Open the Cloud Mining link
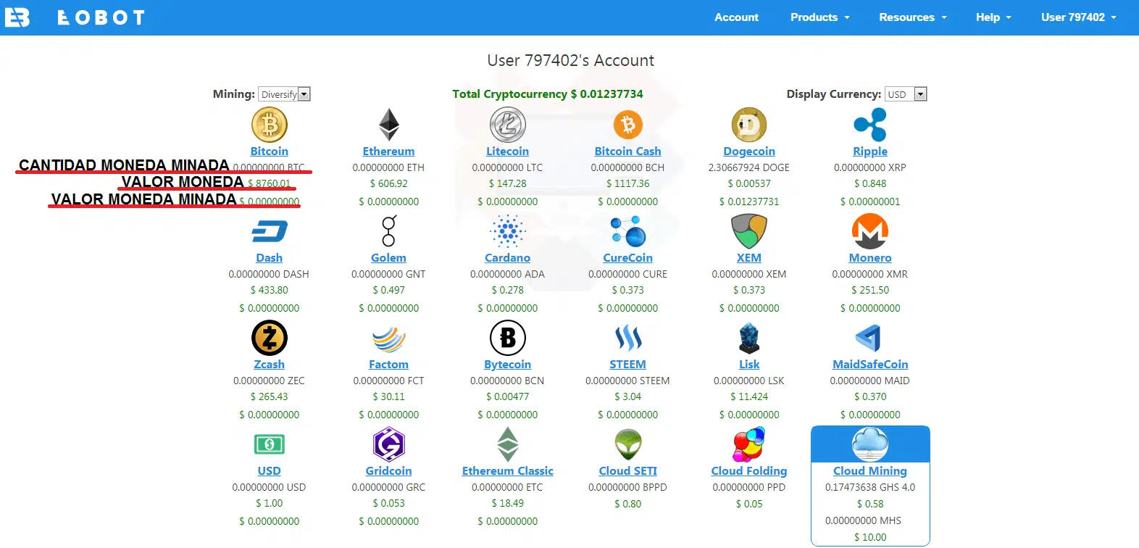 point(870,471)
